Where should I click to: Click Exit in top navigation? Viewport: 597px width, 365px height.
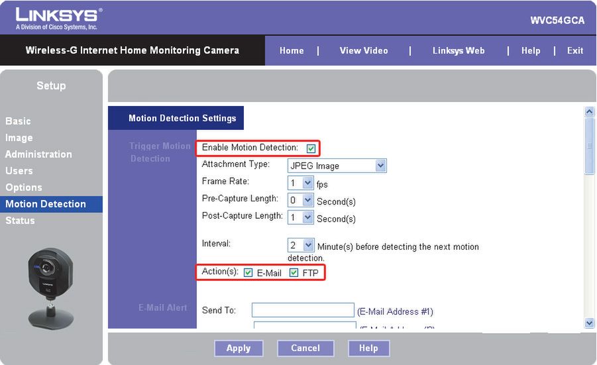click(575, 50)
